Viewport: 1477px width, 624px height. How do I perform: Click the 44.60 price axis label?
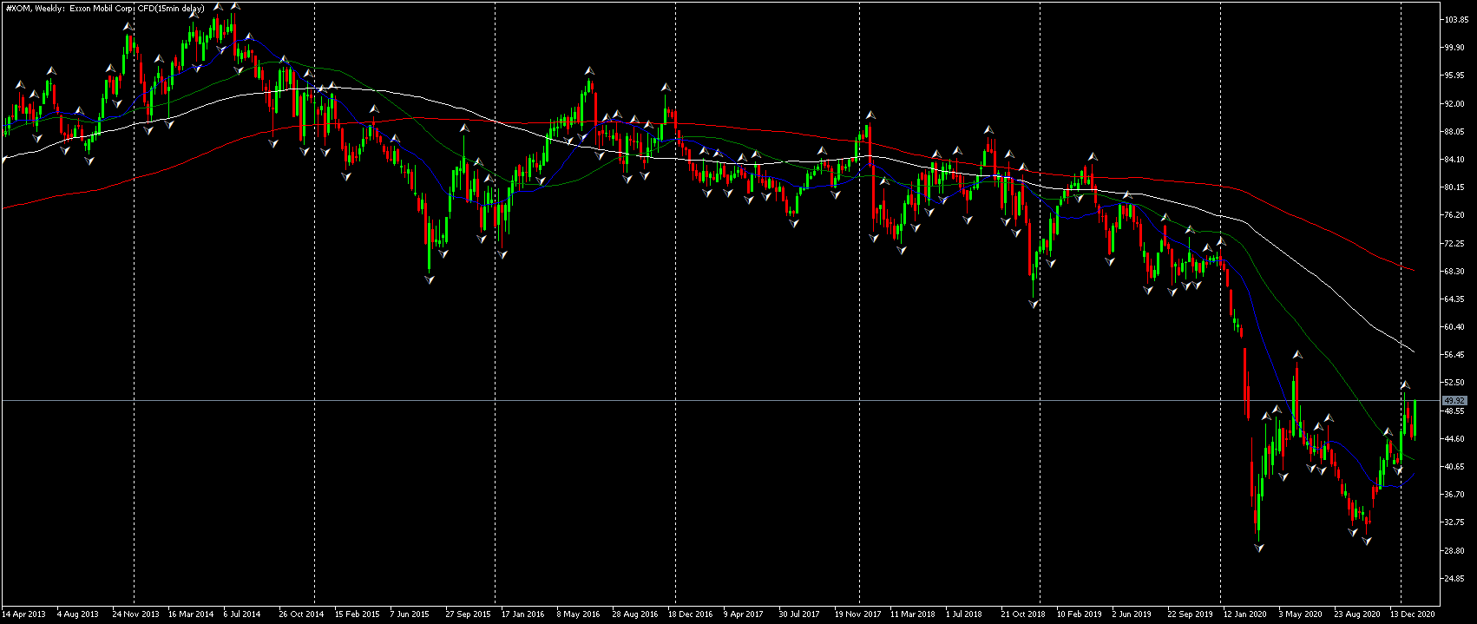pos(1453,439)
